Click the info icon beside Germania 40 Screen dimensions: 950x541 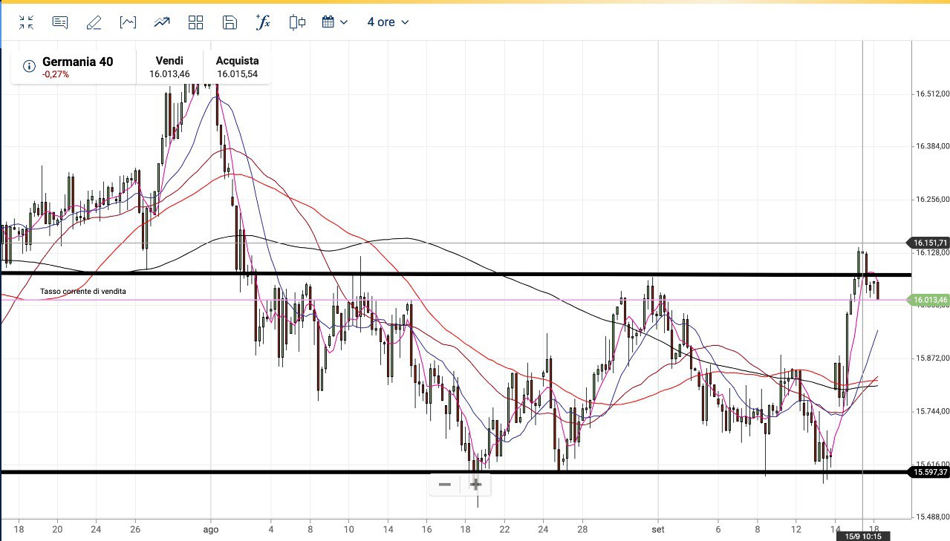pos(29,67)
